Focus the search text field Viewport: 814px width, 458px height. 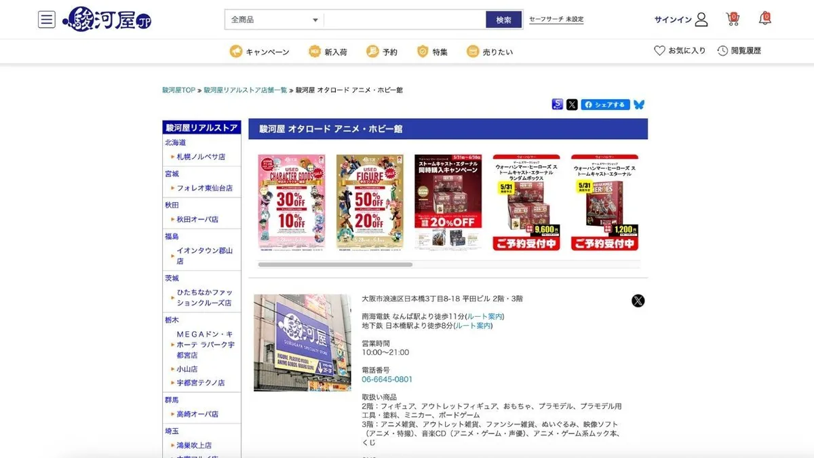coord(405,20)
